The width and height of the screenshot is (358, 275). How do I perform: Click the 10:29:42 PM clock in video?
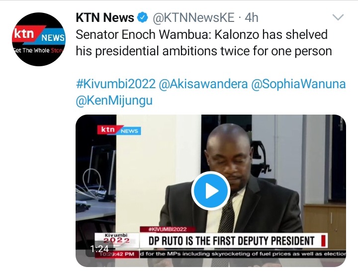pos(117,254)
